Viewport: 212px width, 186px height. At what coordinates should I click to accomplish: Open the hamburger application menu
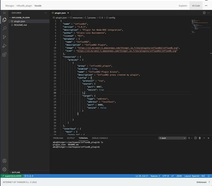pyautogui.click(x=4, y=13)
